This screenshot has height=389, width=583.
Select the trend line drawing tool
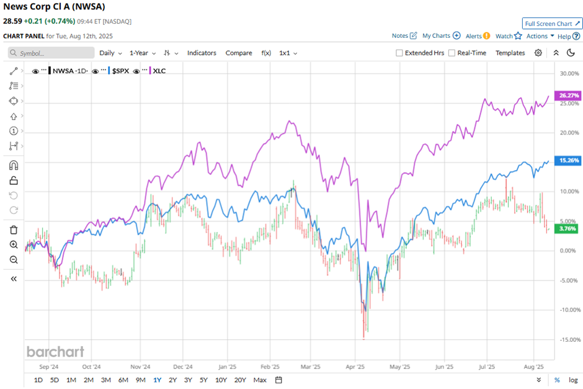coord(14,71)
